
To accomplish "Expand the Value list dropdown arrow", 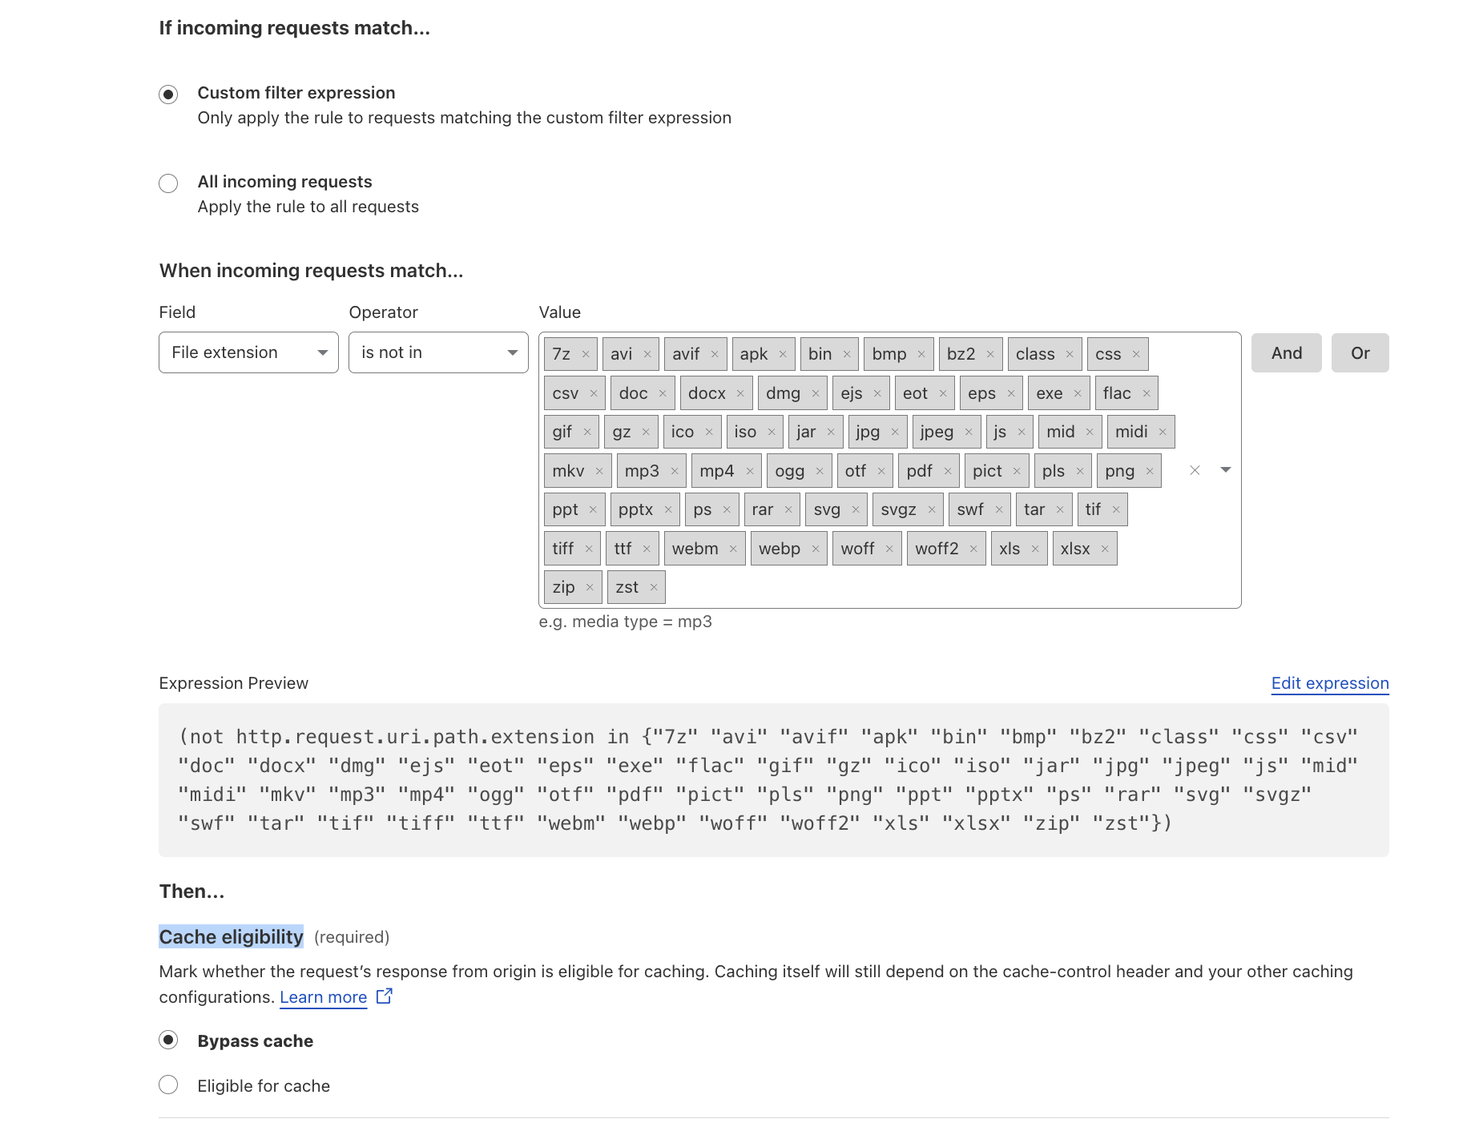I will (x=1225, y=470).
